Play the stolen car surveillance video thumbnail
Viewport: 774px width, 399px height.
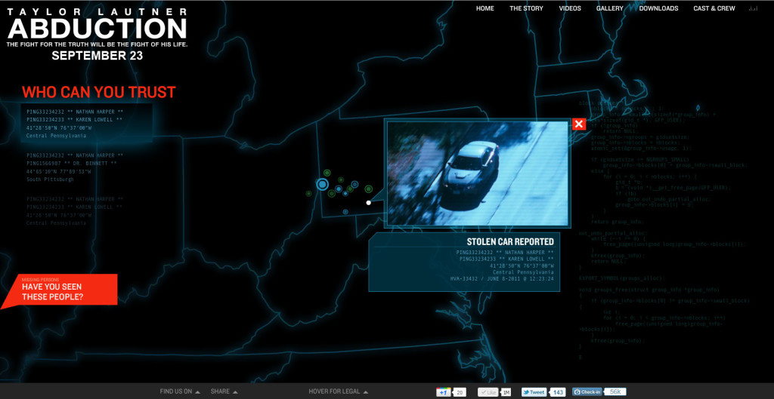coord(478,174)
